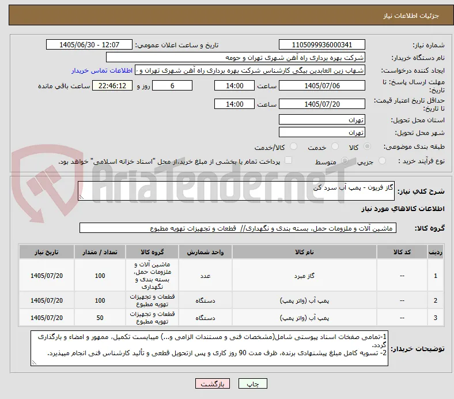Screen dimensions: 454x399
Task: Click the ردیف column header
Action: click(x=435, y=252)
